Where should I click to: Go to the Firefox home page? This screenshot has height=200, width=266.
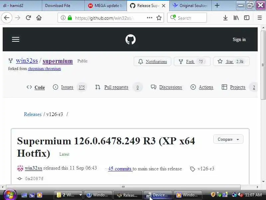click(39, 18)
